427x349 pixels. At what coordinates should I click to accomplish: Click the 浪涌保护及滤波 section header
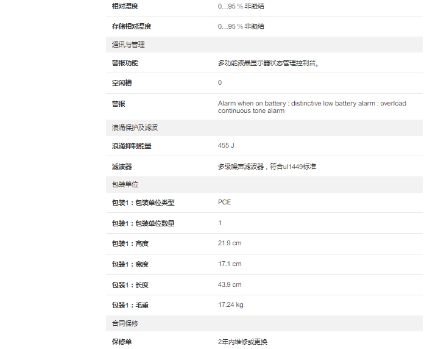click(135, 128)
